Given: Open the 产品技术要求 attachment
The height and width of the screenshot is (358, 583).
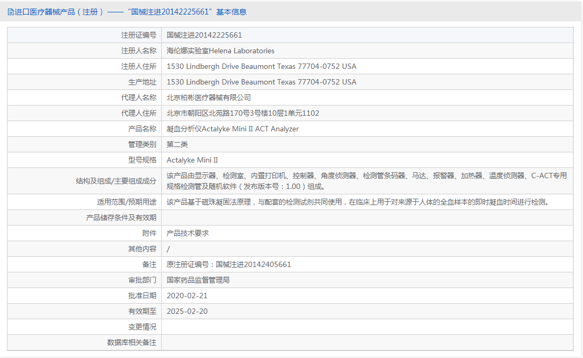Looking at the screenshot, I should click(x=188, y=233).
